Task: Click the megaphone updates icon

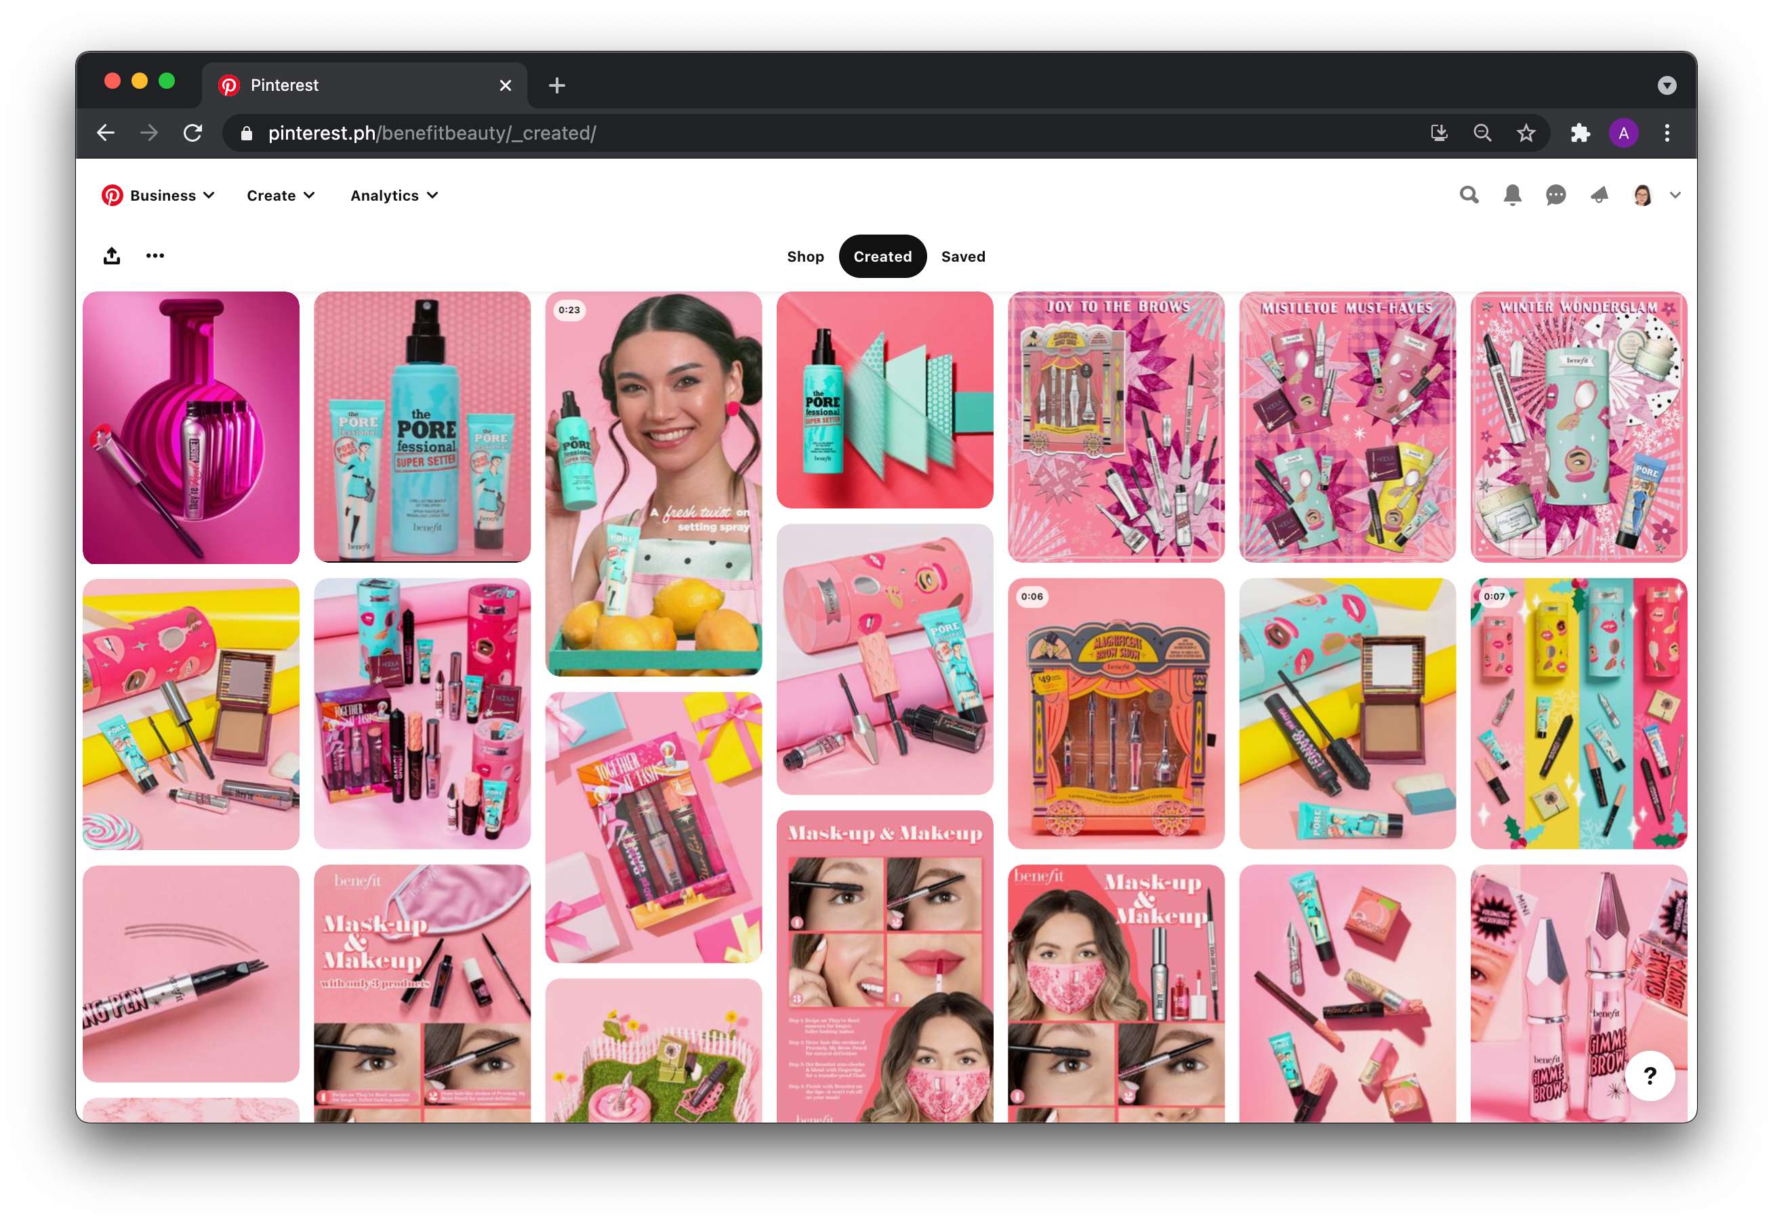Action: click(x=1599, y=195)
